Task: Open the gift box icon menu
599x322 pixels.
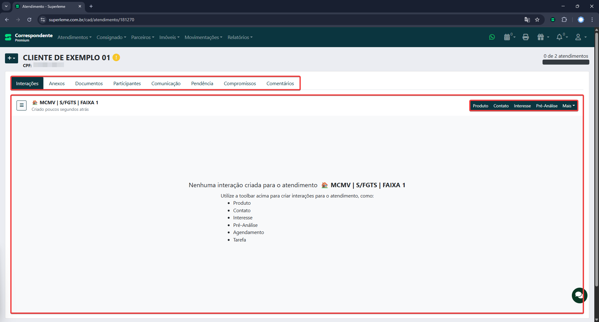Action: 541,37
